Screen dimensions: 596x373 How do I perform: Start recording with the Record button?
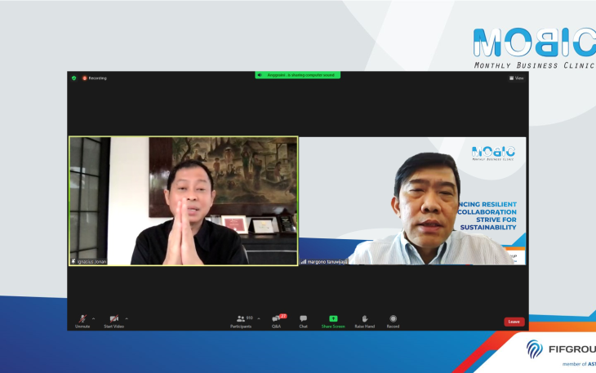pos(393,322)
